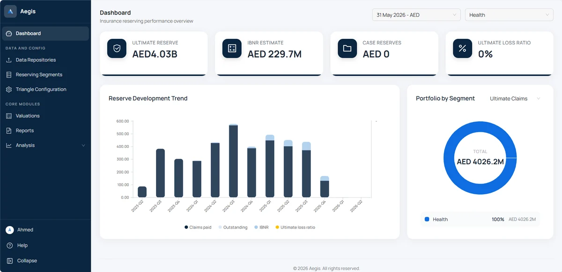Click the Ultimate Loss Ratio percent icon

(x=462, y=48)
